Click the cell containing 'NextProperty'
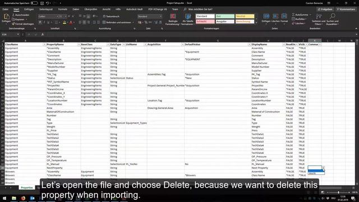The height and width of the screenshot is (202, 359). (63, 168)
